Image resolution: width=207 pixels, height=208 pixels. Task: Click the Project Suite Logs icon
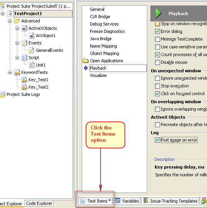click(x=3, y=94)
